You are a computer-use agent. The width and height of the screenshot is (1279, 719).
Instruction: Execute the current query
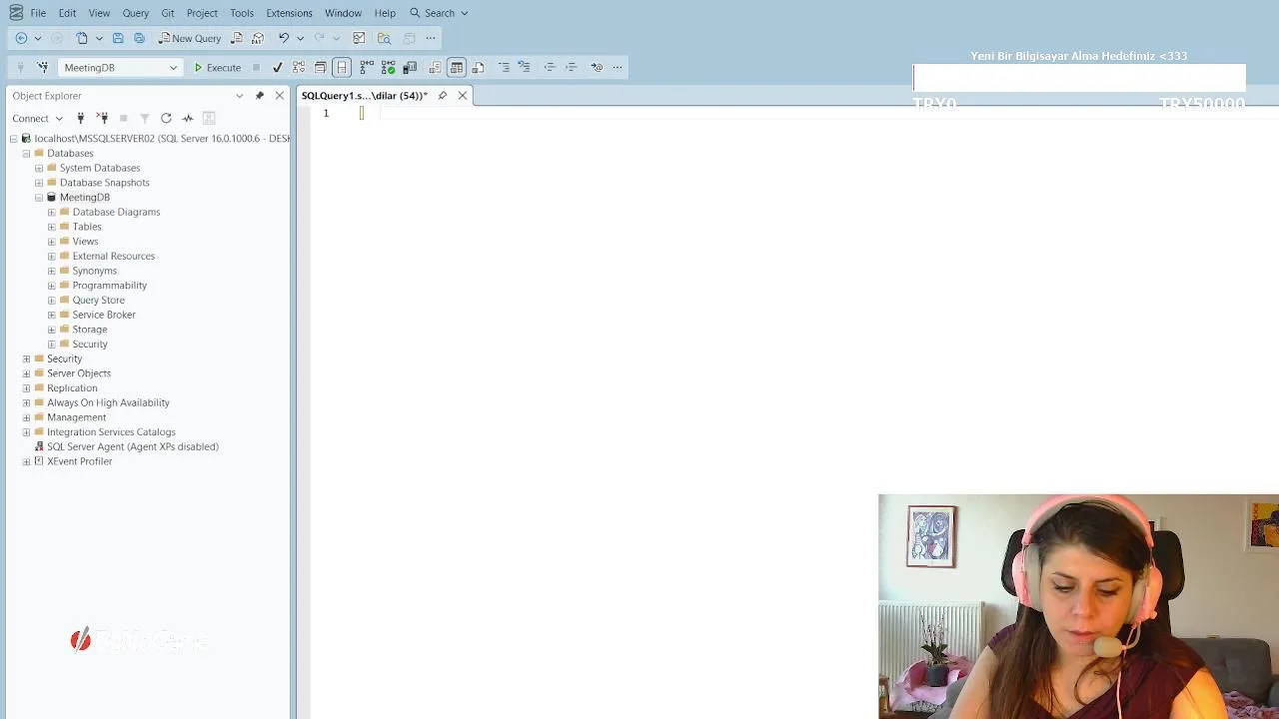coord(217,67)
